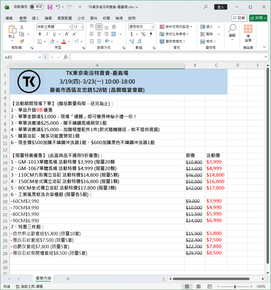This screenshot has width=271, height=290.
Task: Click Increase Decimal icon
Action: pyautogui.click(x=132, y=41)
